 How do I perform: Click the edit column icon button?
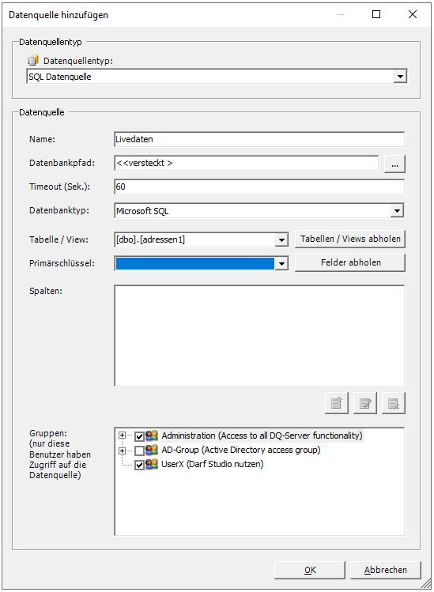(x=365, y=403)
